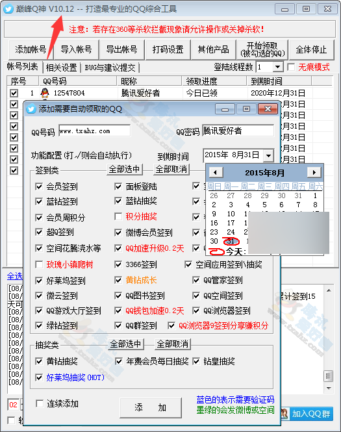Screen dimensions: 341x432
Task: Sort by QQ号码 column header
Action: click(x=78, y=81)
